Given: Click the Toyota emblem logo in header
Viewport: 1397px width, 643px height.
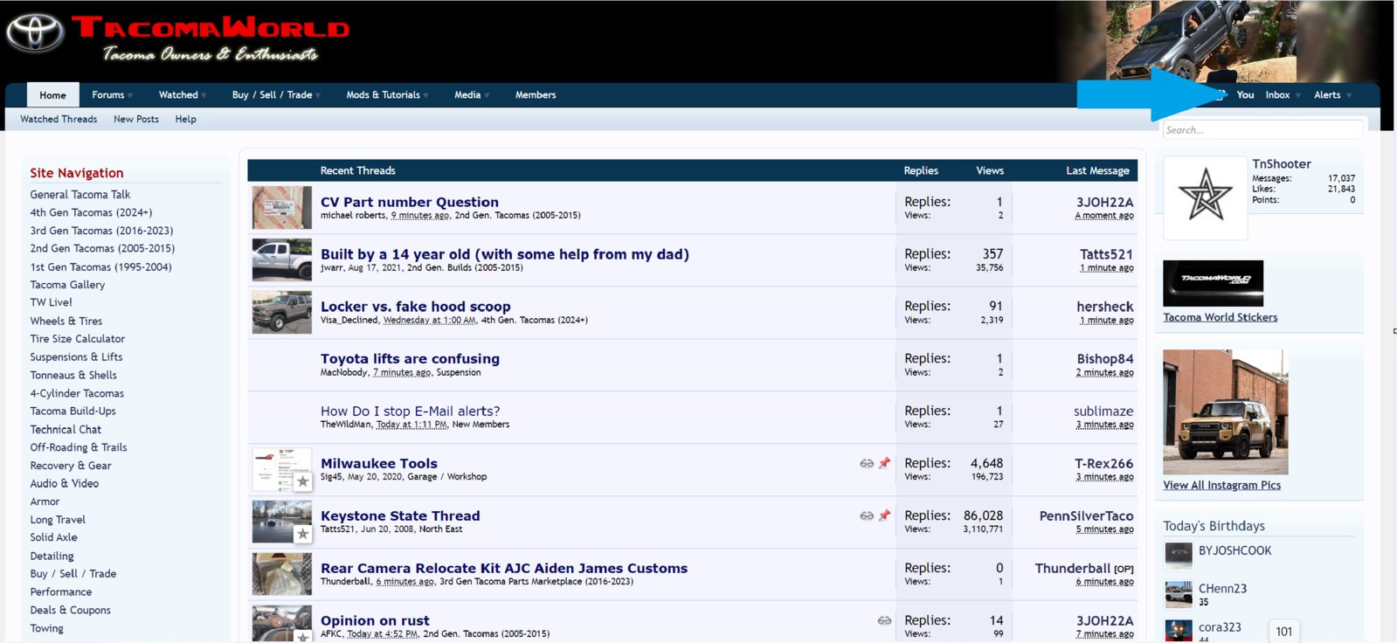Looking at the screenshot, I should tap(35, 33).
